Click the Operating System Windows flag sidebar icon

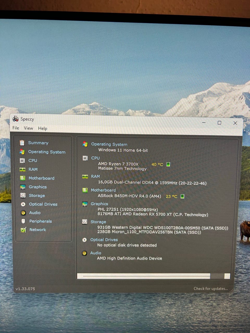[22, 152]
